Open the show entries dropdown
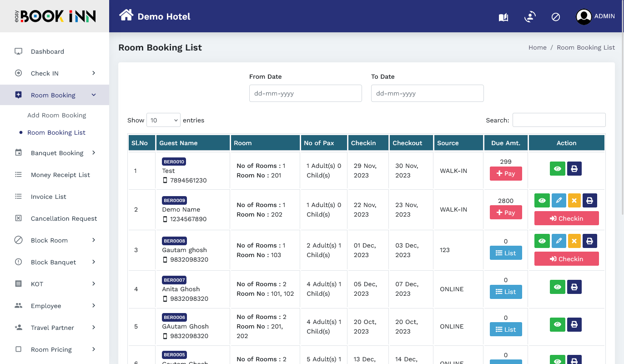 pos(163,120)
